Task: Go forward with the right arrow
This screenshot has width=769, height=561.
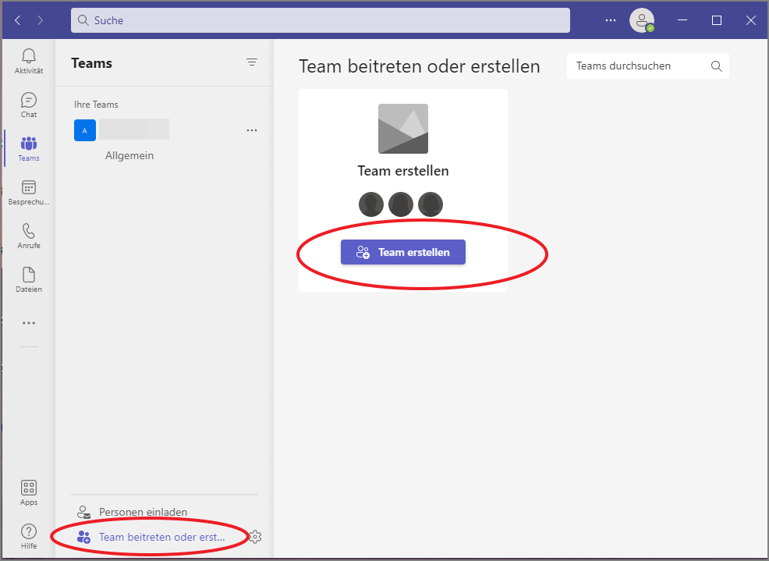Action: [41, 20]
